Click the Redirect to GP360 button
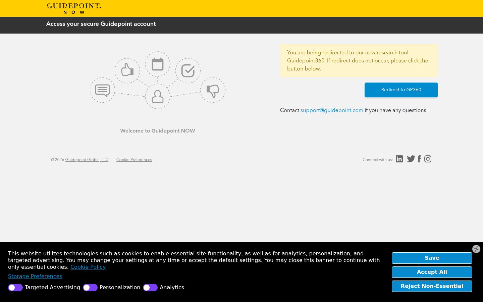Screen dimensions: 483x302 [x=401, y=90]
